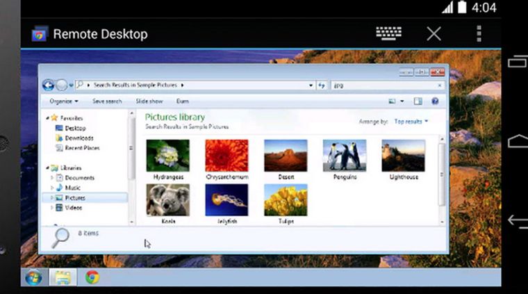Expand the Pictures library arrow
The image size is (528, 294).
coord(52,197)
